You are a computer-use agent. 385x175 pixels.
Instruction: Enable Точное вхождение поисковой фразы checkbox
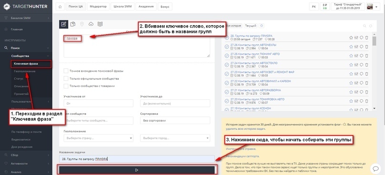(x=66, y=71)
